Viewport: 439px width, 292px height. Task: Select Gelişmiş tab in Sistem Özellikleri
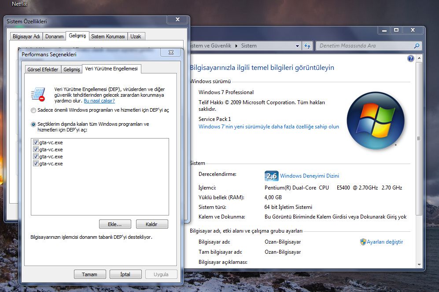pos(77,36)
